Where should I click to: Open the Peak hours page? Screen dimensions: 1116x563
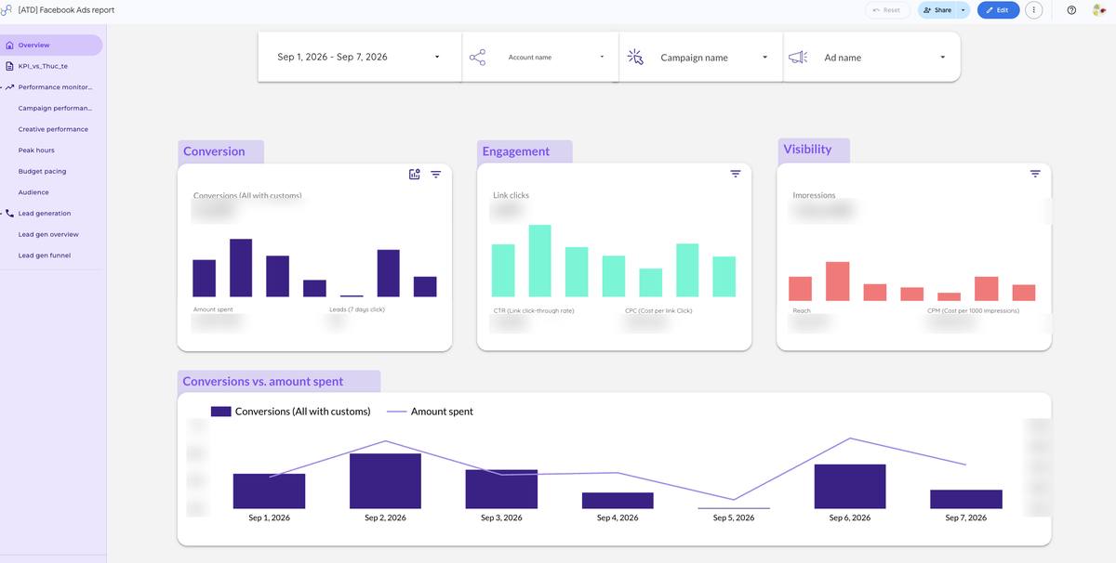tap(36, 151)
